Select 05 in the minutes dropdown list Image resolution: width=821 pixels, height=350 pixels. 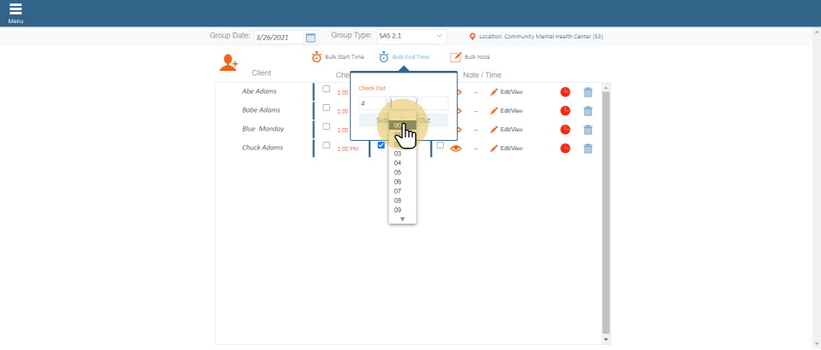coord(398,172)
